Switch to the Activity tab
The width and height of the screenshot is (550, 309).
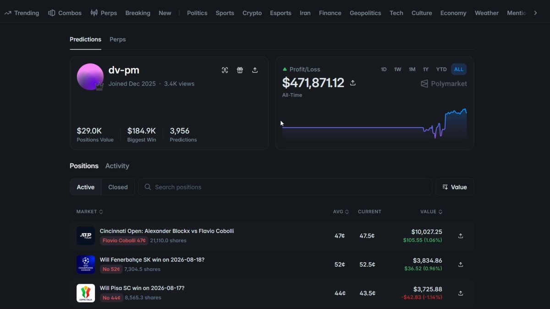pos(117,166)
